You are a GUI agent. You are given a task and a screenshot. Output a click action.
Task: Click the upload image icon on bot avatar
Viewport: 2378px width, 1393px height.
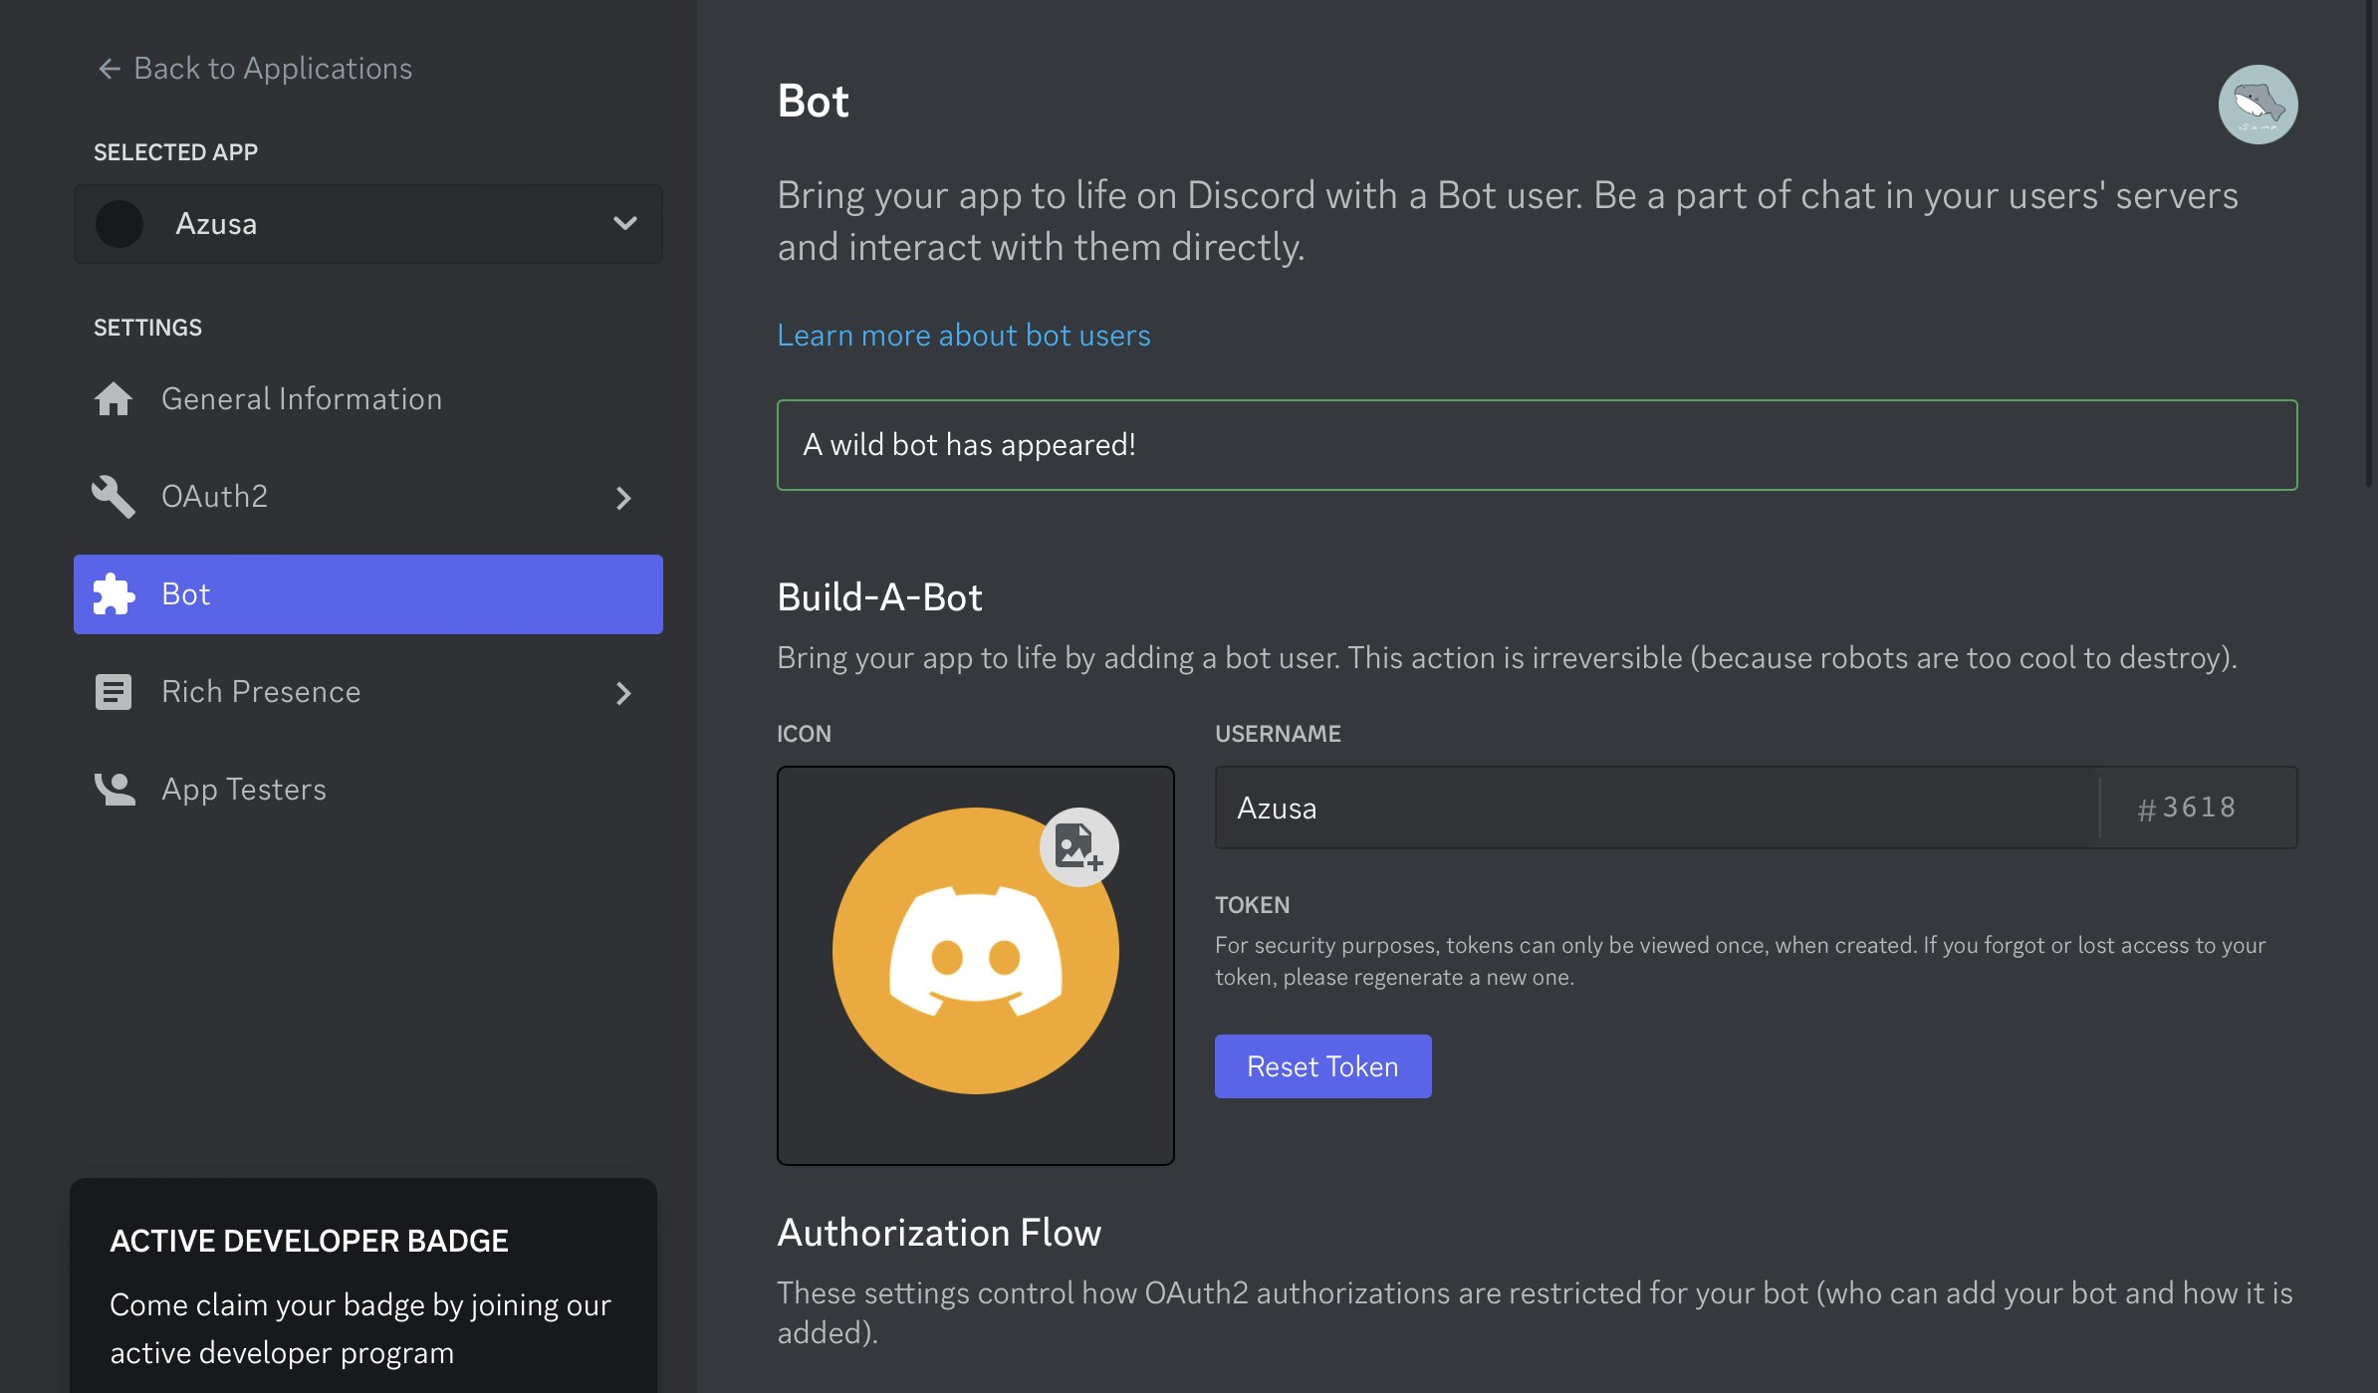click(1078, 847)
